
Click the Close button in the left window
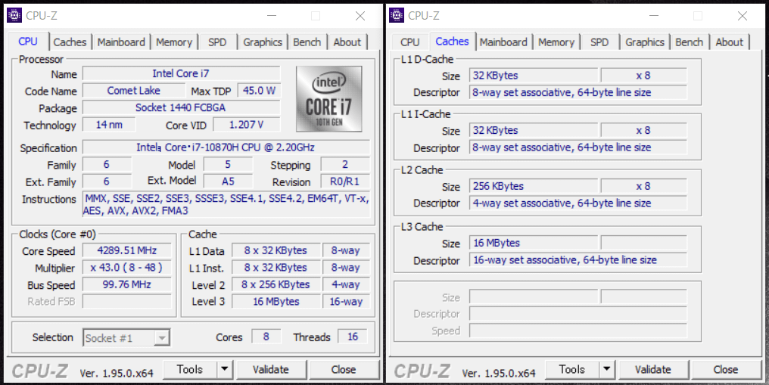pos(344,369)
